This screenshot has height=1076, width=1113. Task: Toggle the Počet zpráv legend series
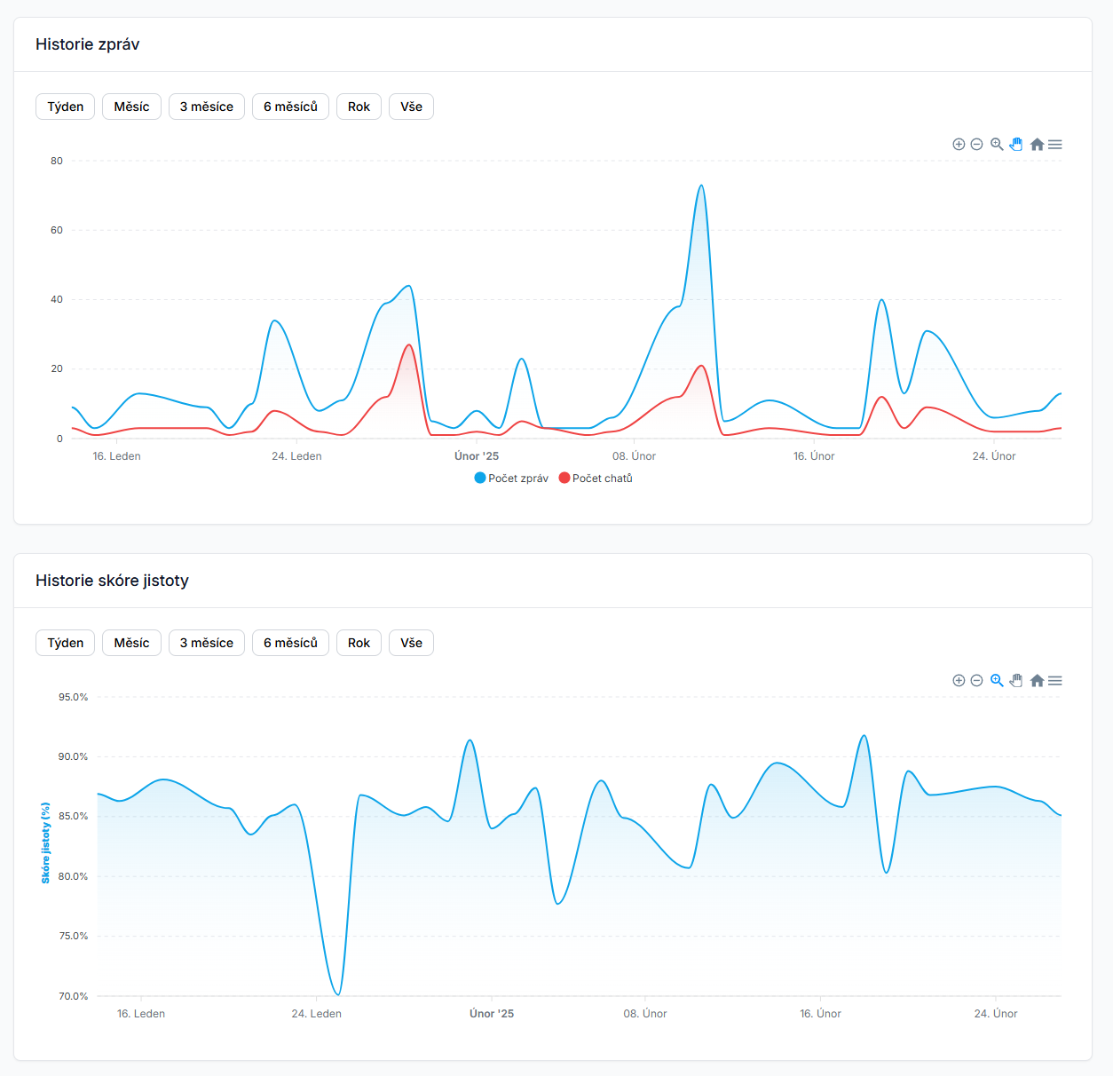pyautogui.click(x=512, y=479)
